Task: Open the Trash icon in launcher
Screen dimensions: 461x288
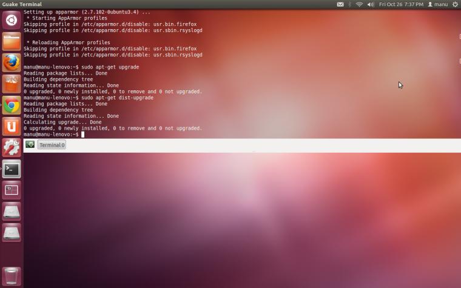Action: tap(12, 276)
